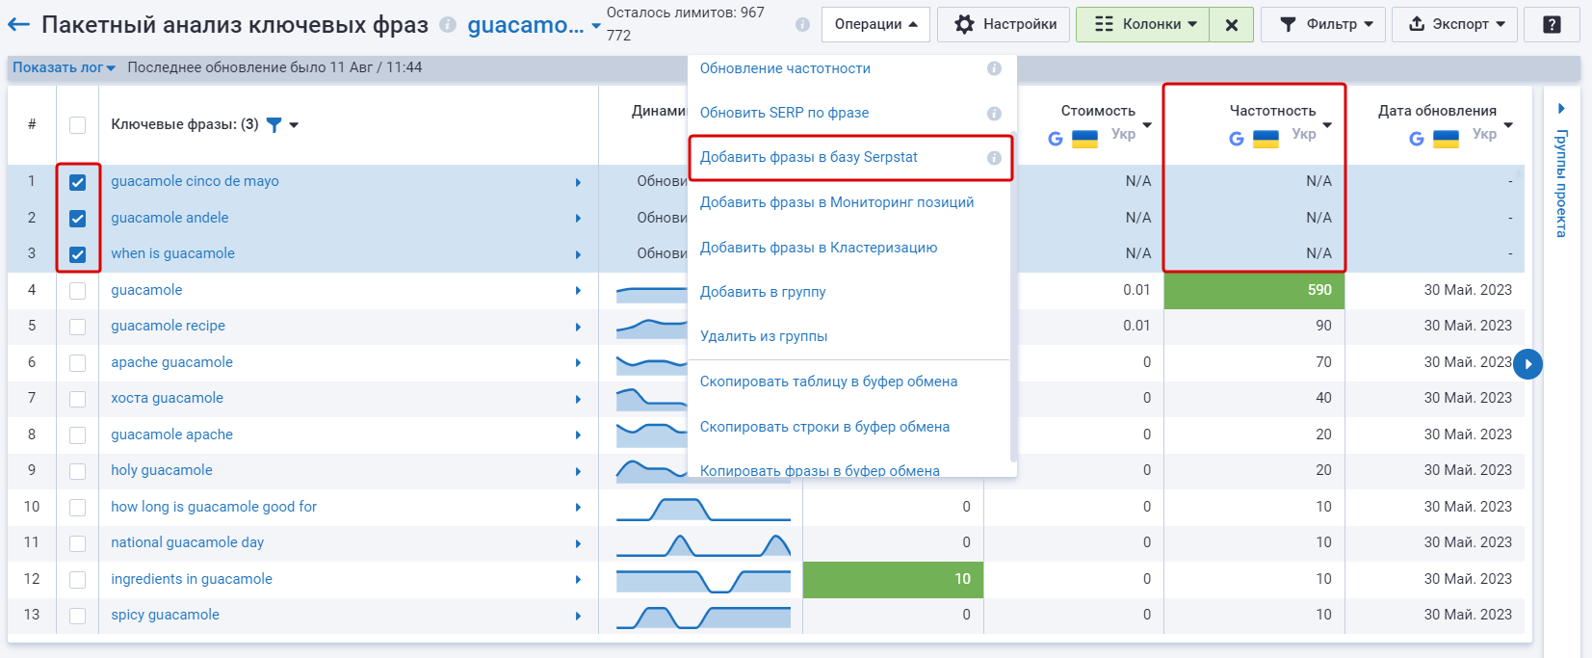Open the Экспорт dropdown
The width and height of the screenshot is (1592, 658).
[x=1455, y=24]
